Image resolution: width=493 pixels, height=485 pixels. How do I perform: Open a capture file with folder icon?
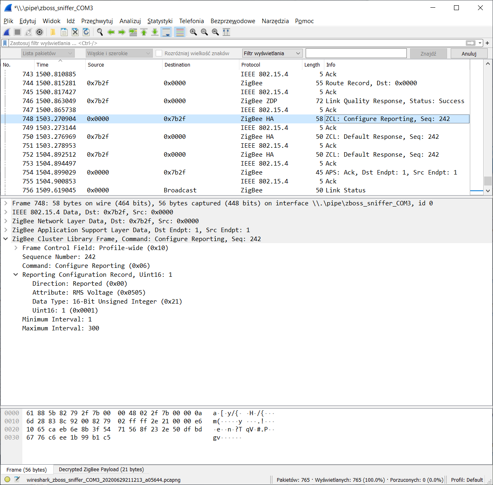pyautogui.click(x=53, y=32)
